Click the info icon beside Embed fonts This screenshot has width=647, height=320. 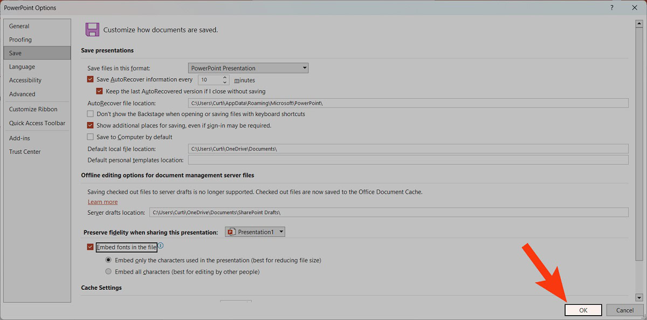tap(161, 246)
